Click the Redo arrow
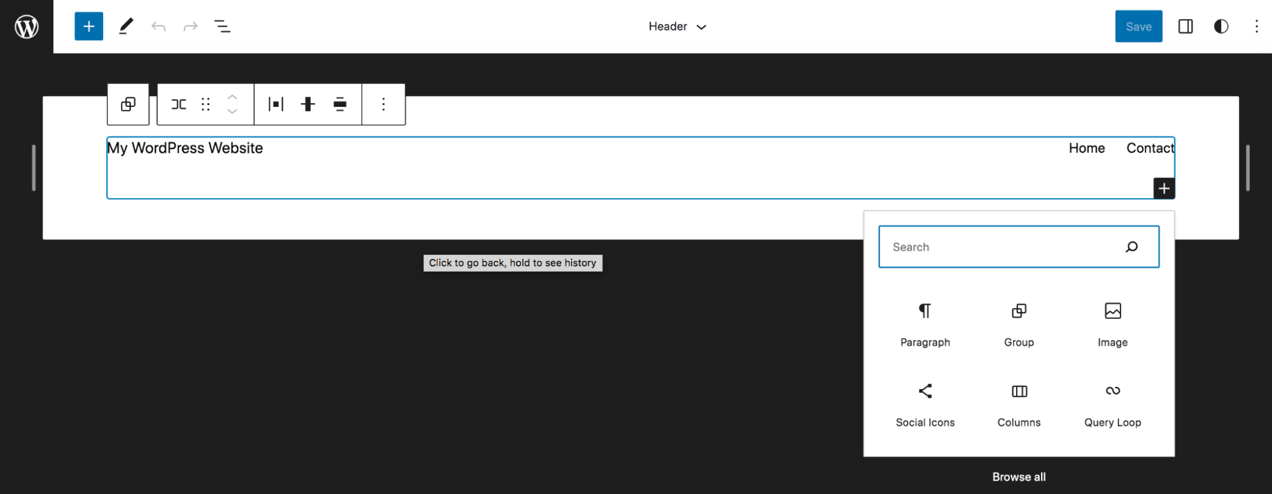Screen dimensions: 1272x494 click(190, 26)
